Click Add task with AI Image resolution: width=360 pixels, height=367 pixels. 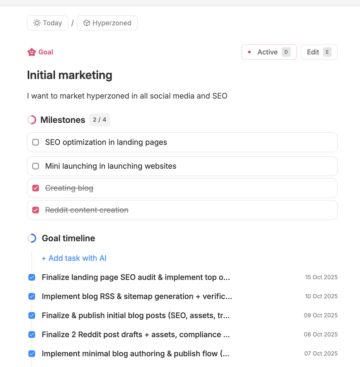74,258
